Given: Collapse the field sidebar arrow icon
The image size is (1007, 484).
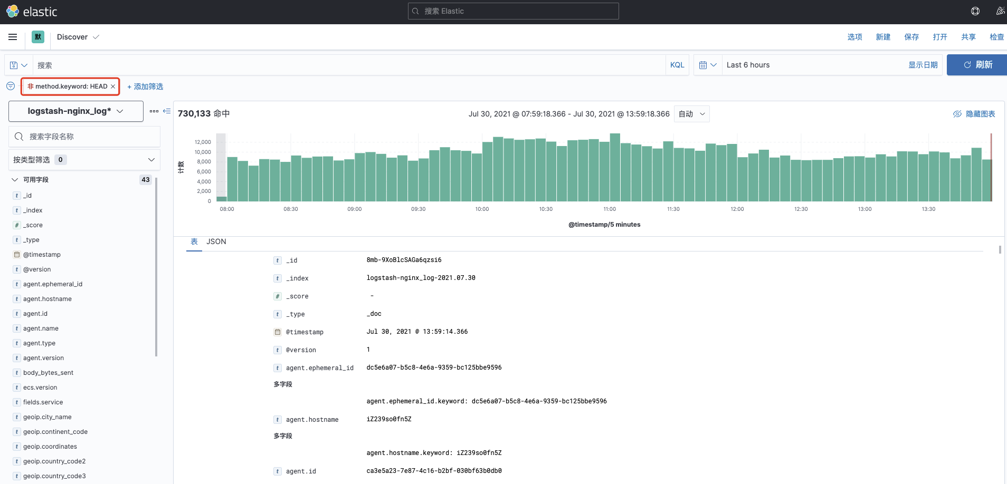Looking at the screenshot, I should click(x=167, y=111).
